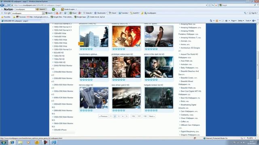Click the Norton toolbar Search button
259x145 pixels.
pos(40,9)
